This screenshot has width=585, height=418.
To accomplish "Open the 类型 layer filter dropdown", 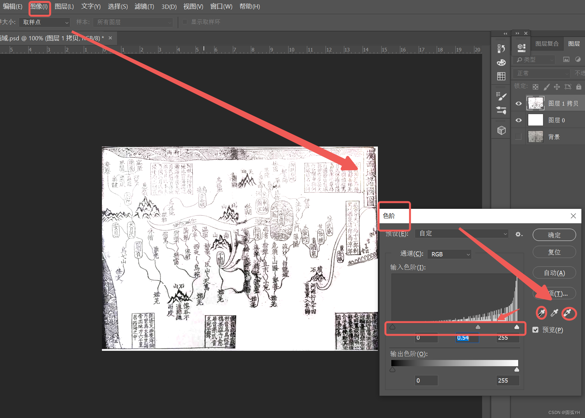I will point(535,60).
